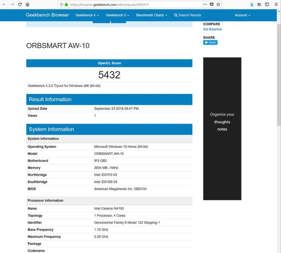281x253 pixels.
Task: Click the Set Baseline link
Action: 212,29
